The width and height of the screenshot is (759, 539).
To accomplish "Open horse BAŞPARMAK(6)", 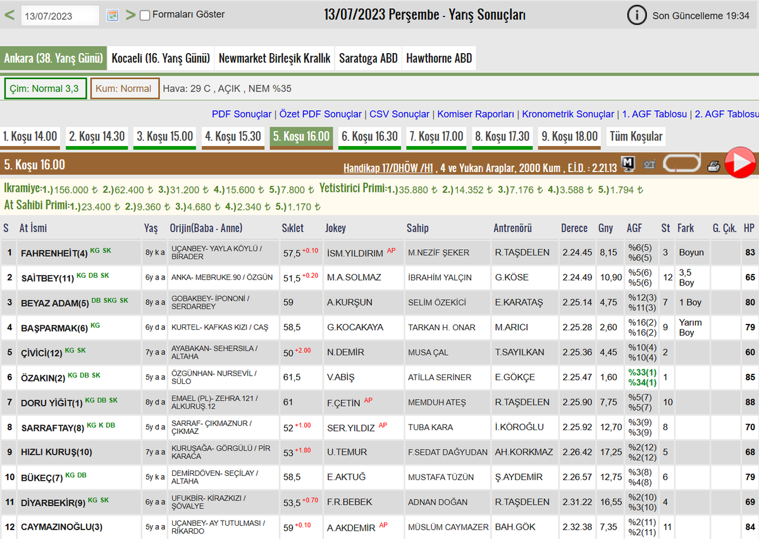I will (x=54, y=328).
